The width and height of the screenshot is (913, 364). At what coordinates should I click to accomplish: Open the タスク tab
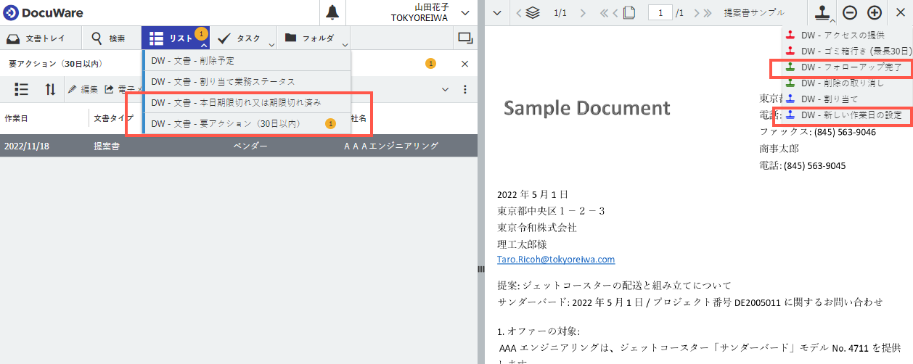tap(241, 38)
